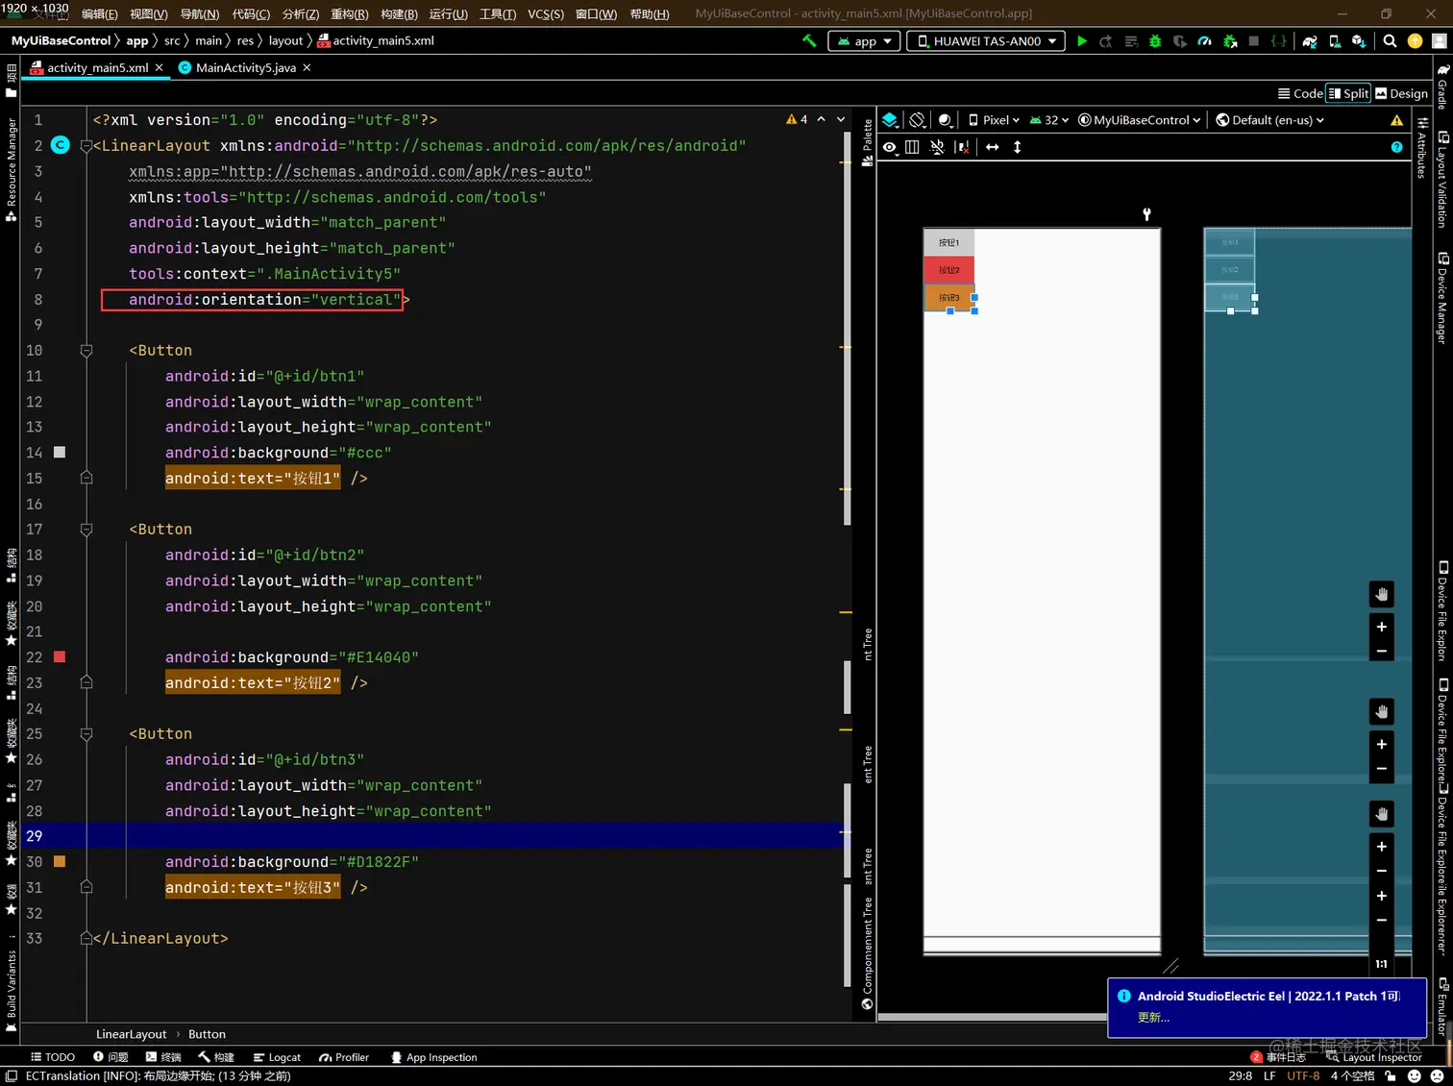Open the Logcat tool window
The height and width of the screenshot is (1086, 1453).
point(277,1057)
